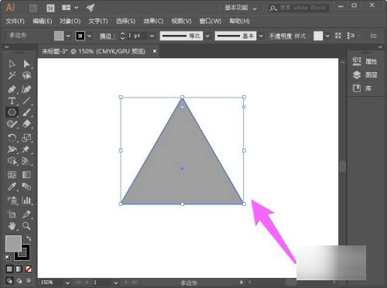Pick the Magic Wand tool
Screen dimensions: 387x288
[12, 75]
